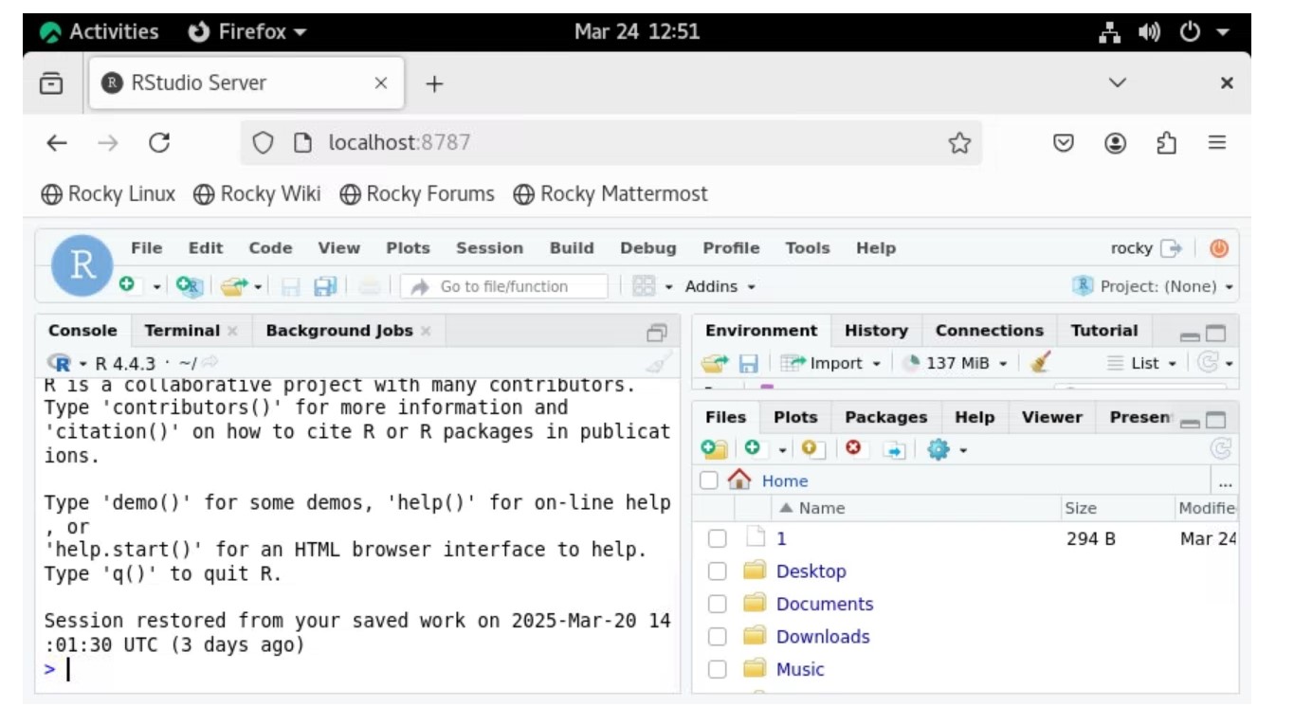Click the ellipsis go to directory button

point(1226,481)
